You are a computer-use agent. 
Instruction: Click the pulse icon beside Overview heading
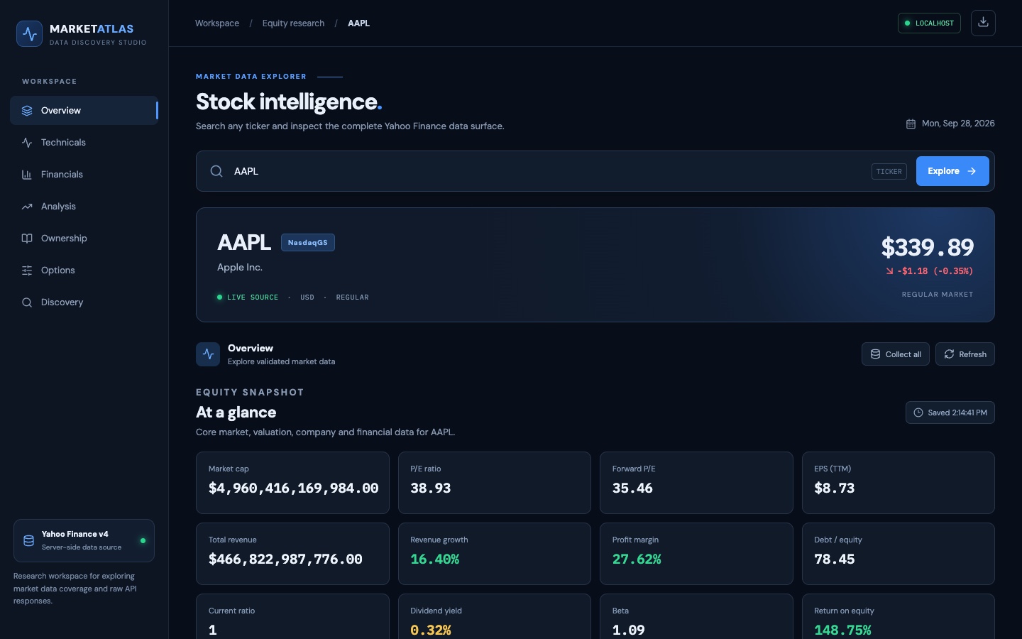208,354
